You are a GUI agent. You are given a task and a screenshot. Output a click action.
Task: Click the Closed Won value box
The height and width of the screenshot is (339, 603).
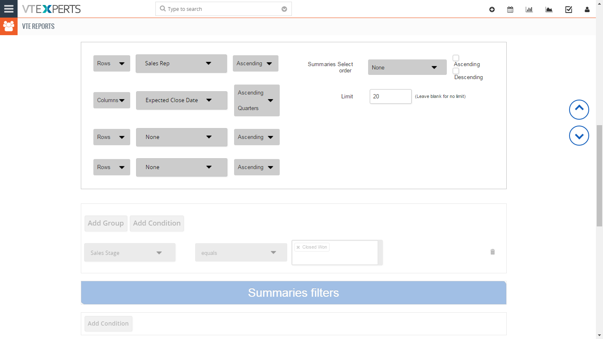(x=335, y=253)
